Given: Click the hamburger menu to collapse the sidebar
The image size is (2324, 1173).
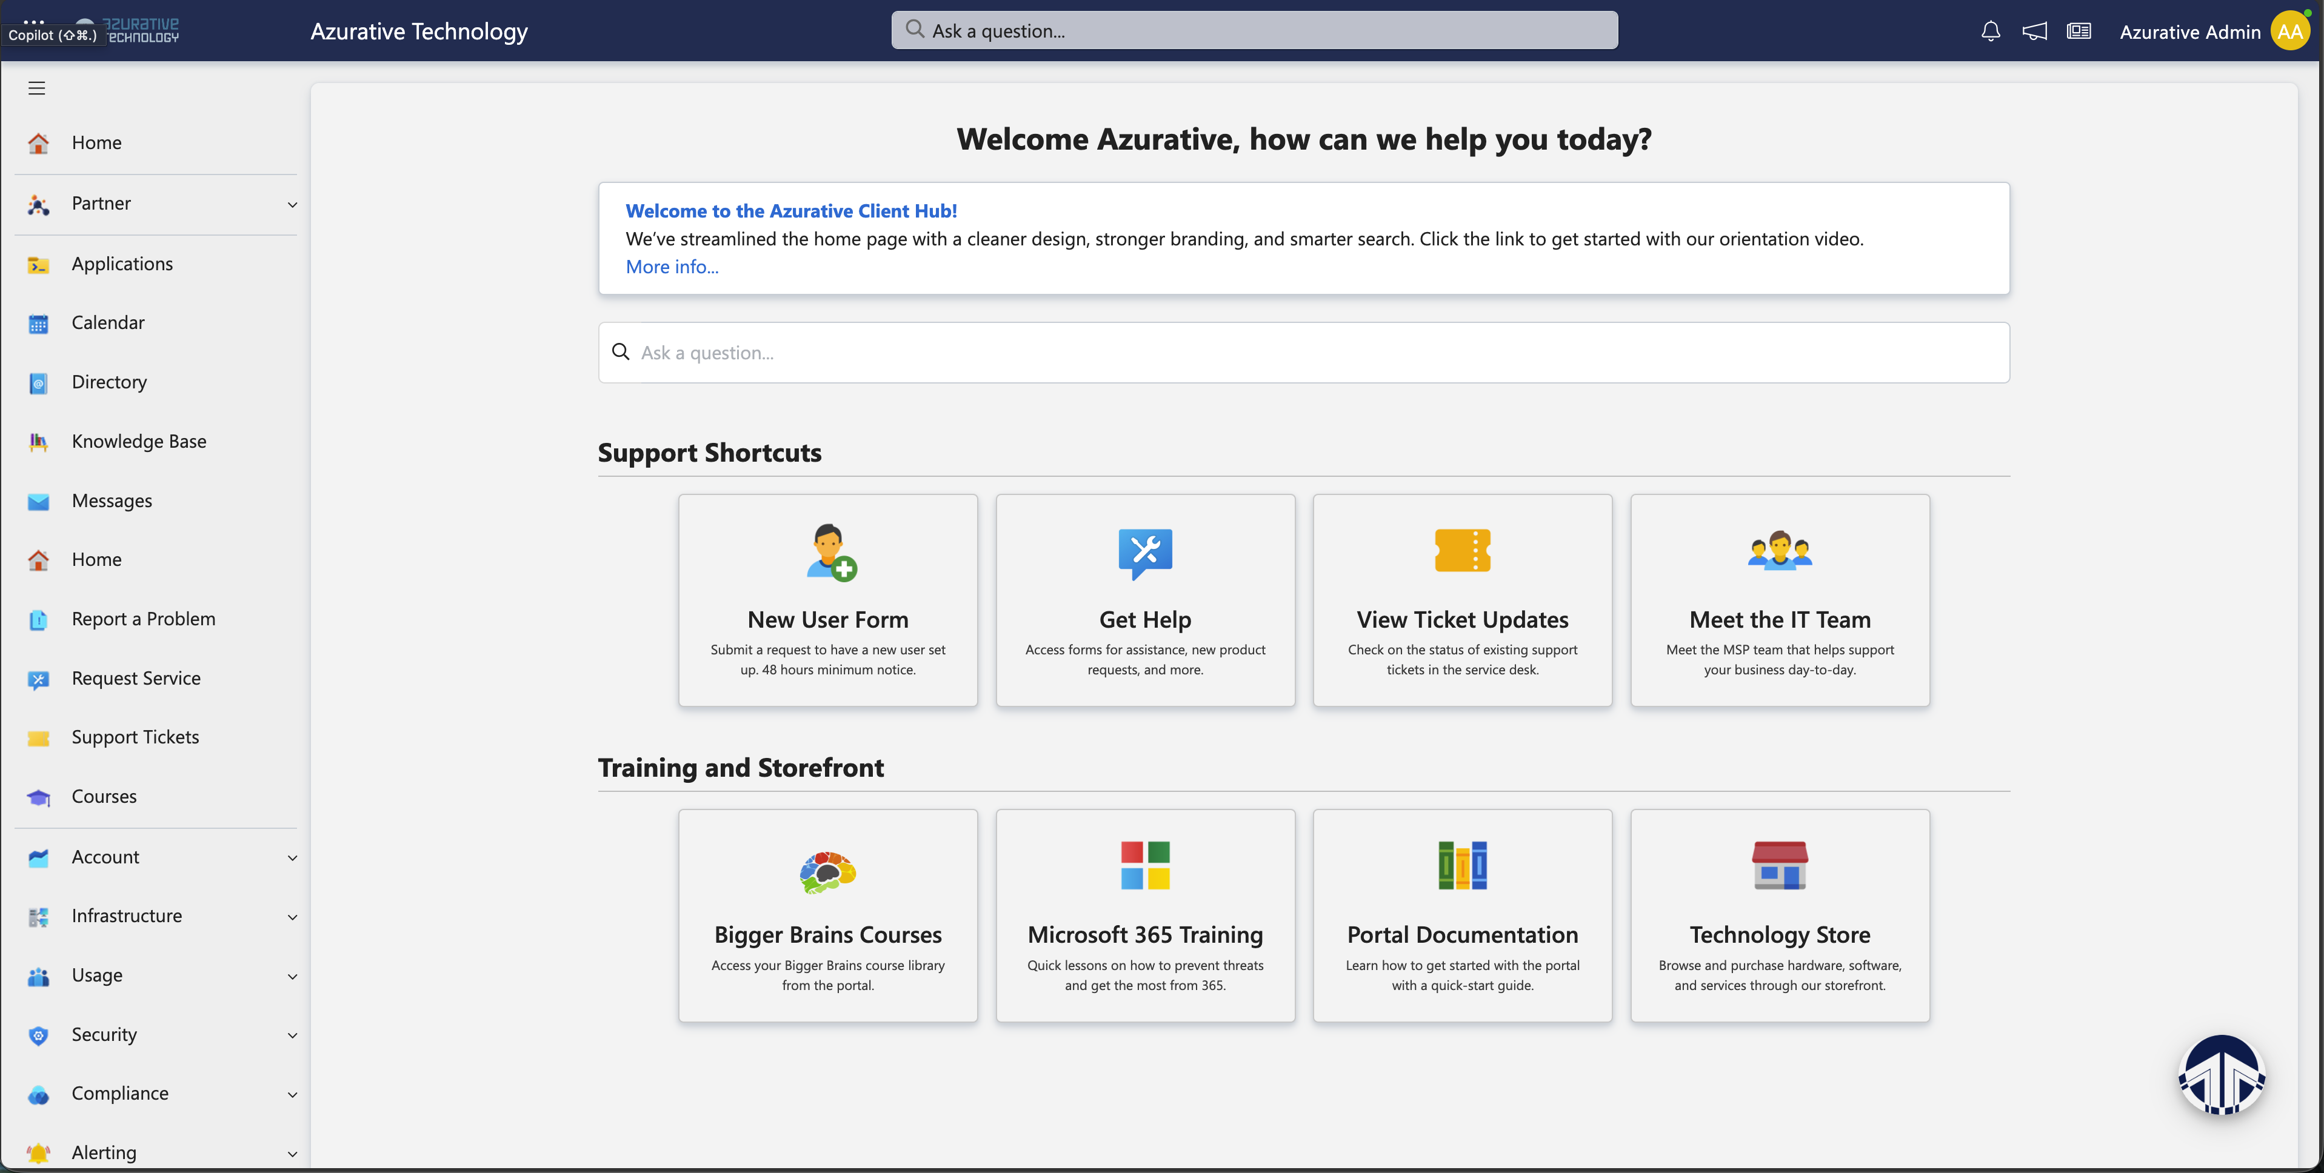Looking at the screenshot, I should coord(37,87).
